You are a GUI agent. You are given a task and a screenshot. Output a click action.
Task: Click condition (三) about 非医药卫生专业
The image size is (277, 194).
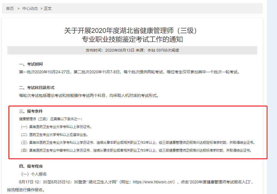click(x=137, y=143)
